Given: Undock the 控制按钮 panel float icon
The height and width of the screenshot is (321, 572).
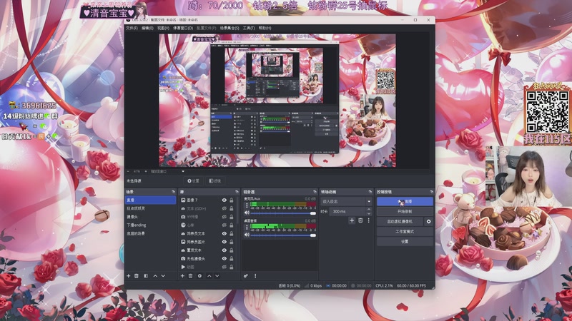Looking at the screenshot, I should (x=432, y=191).
